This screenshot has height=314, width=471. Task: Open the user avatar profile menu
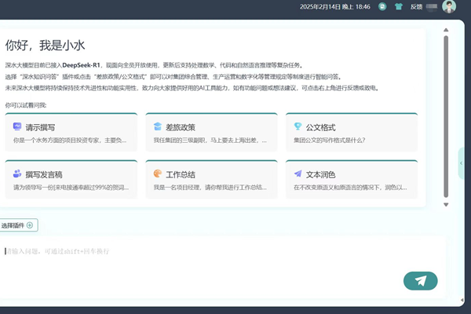pos(448,6)
